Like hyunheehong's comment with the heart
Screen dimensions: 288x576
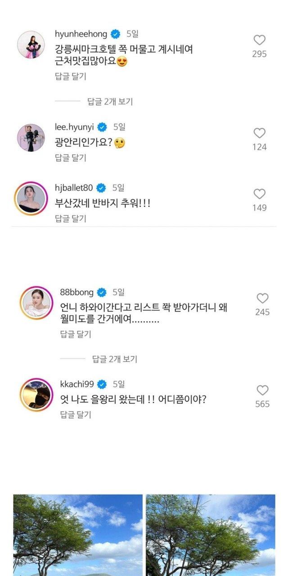click(x=260, y=40)
